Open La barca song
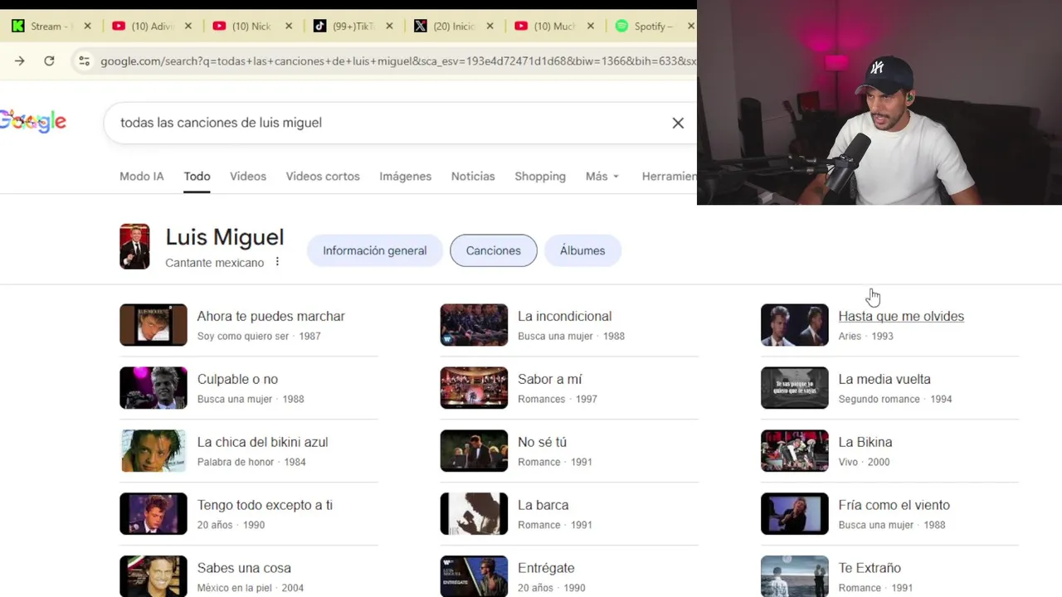 (x=543, y=505)
